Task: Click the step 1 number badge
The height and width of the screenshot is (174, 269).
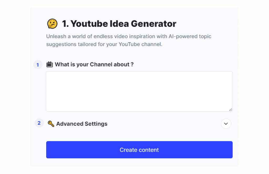Action: 38,65
